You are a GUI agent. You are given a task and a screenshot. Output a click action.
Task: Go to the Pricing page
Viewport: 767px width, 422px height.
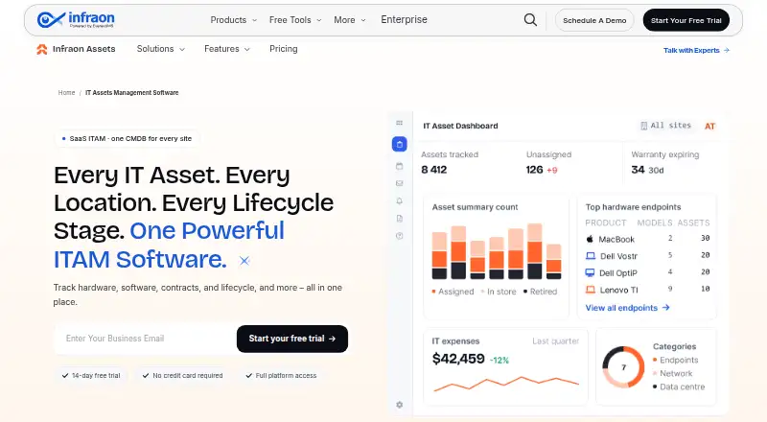(283, 49)
